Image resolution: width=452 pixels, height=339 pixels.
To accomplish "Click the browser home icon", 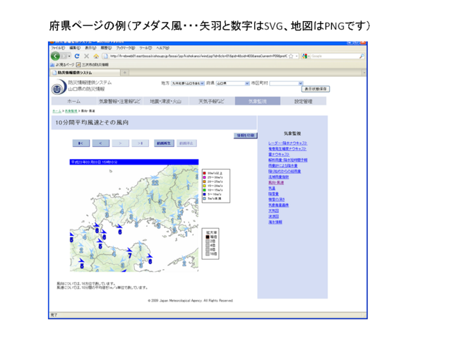I will point(96,56).
